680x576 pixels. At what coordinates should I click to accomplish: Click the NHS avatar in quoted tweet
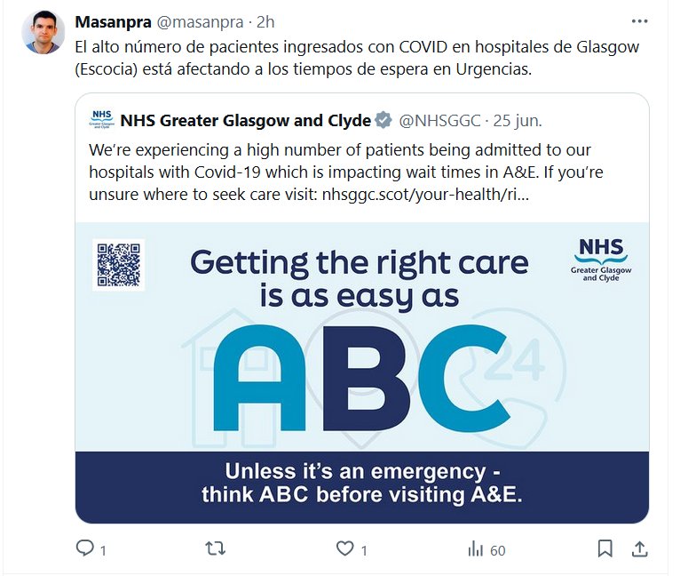click(x=101, y=119)
